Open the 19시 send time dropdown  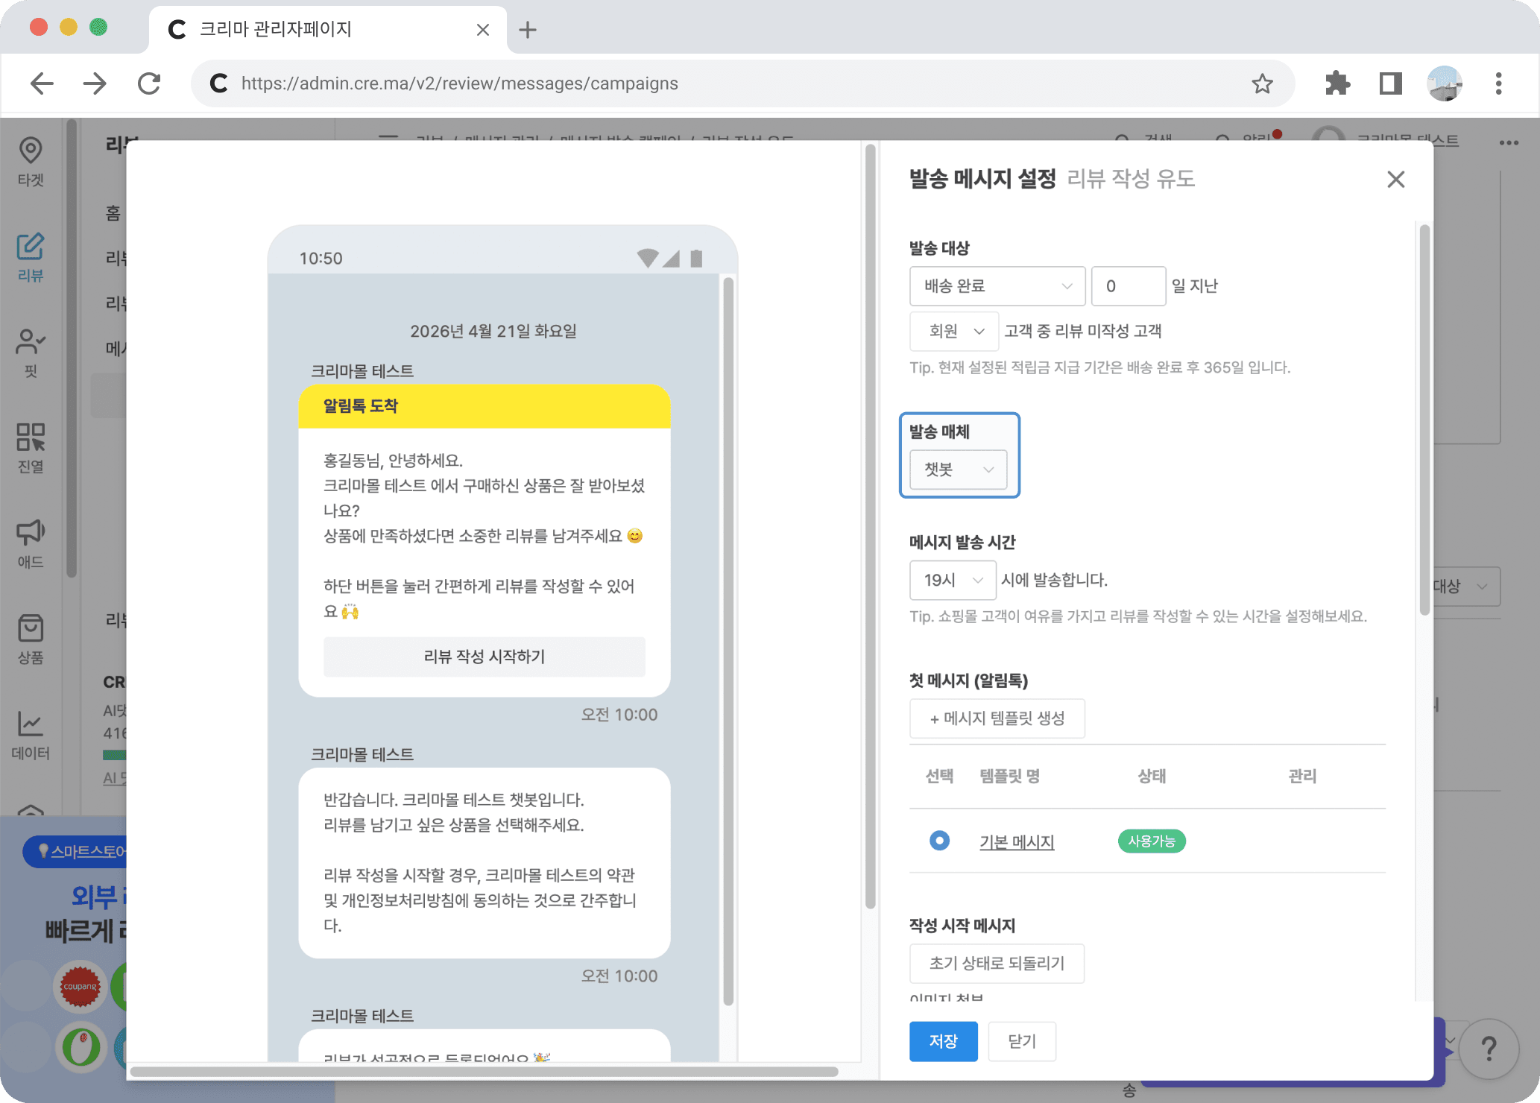pos(952,580)
